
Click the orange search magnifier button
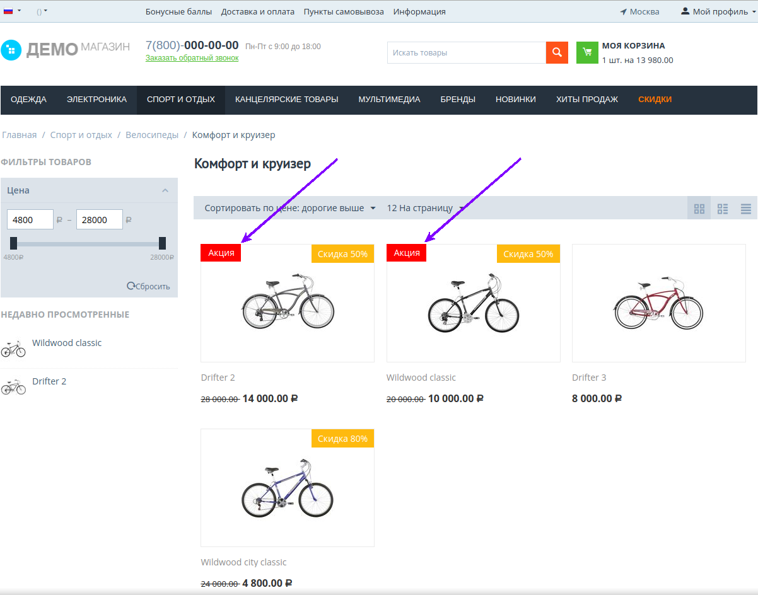557,53
